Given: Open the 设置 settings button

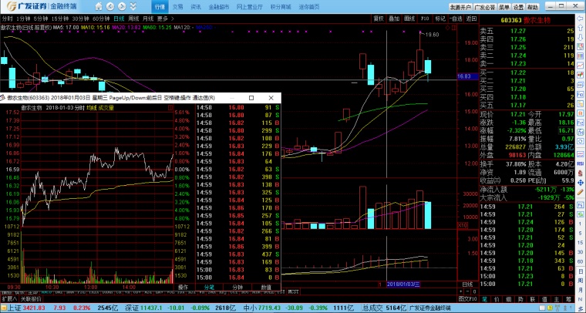Looking at the screenshot, I should tap(518, 7).
